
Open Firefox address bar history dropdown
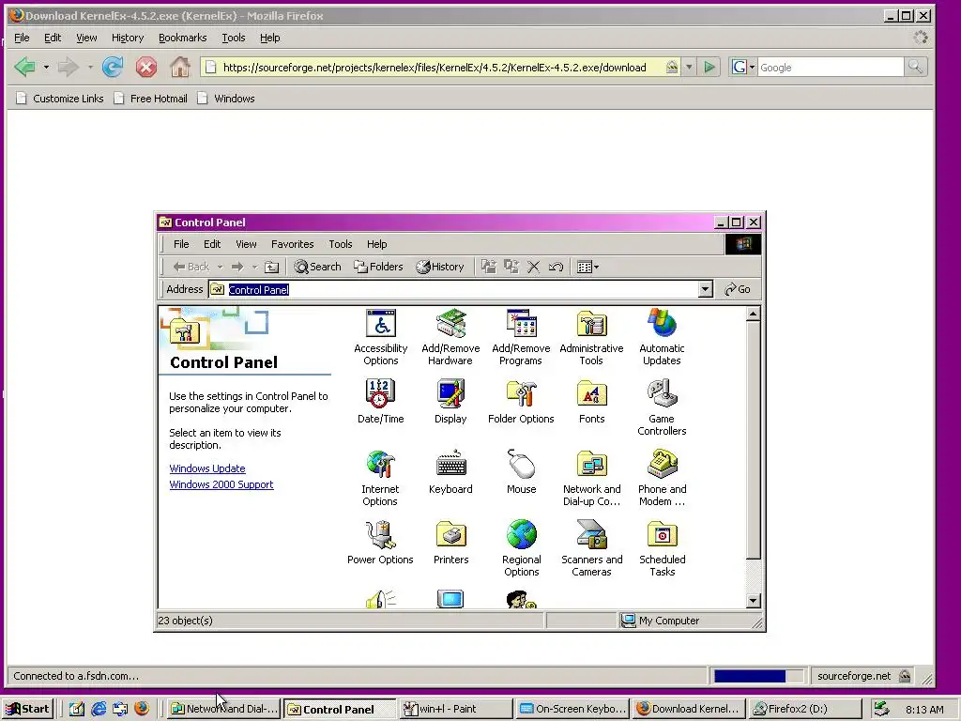[x=689, y=67]
